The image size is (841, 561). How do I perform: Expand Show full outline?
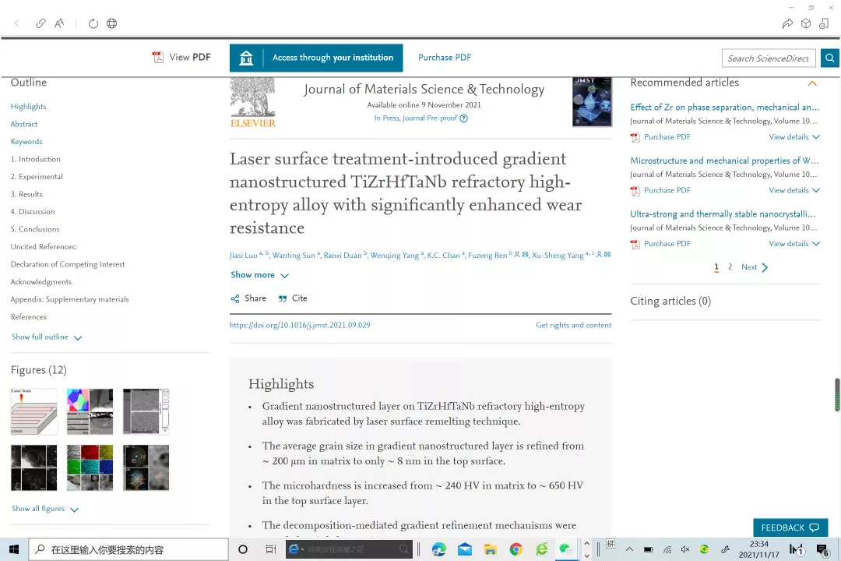tap(47, 337)
